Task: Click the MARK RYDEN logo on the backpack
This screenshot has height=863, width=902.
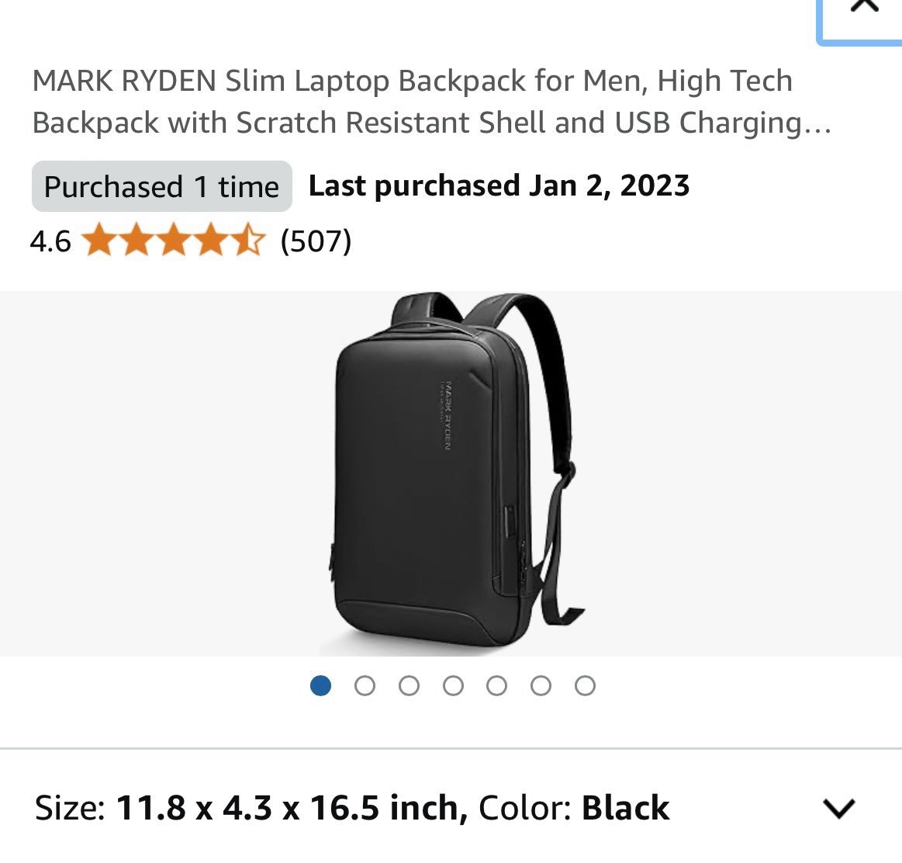Action: click(x=447, y=415)
